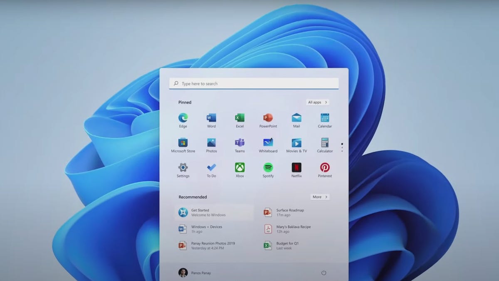Image resolution: width=499 pixels, height=281 pixels.
Task: Open the Budget for Q1 spreadsheet
Action: tap(287, 246)
